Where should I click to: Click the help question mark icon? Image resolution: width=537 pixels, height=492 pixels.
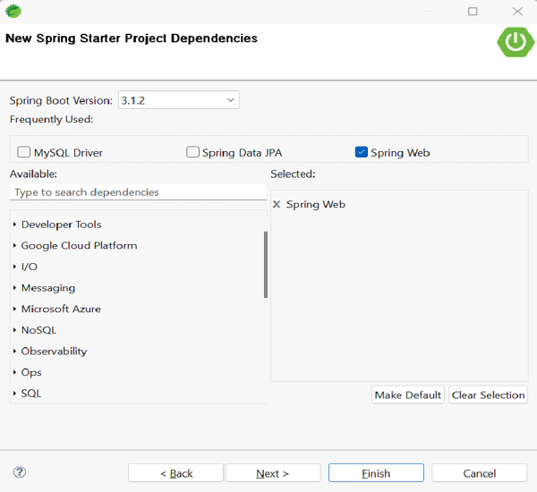tap(20, 472)
